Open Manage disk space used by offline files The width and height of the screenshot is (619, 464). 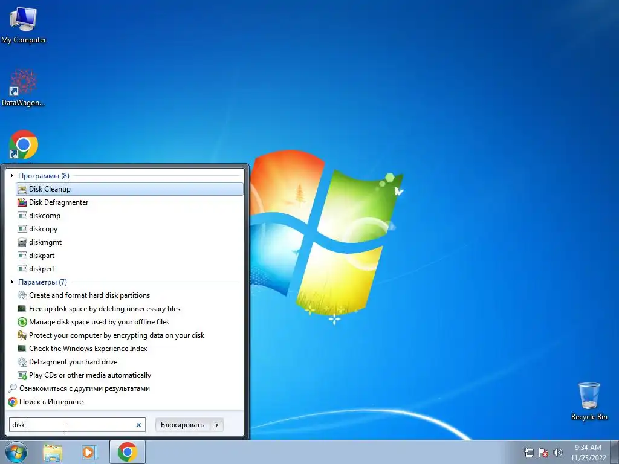[129, 322]
